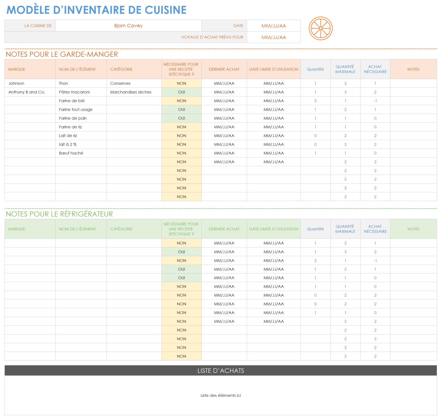441x417 pixels.
Task: Open the NON dropdown in Farine de riz row
Action: pos(181,127)
